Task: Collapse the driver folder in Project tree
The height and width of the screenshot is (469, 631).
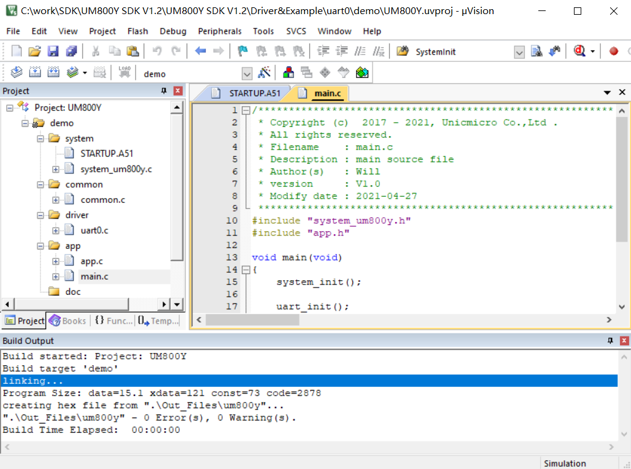Action: 41,215
